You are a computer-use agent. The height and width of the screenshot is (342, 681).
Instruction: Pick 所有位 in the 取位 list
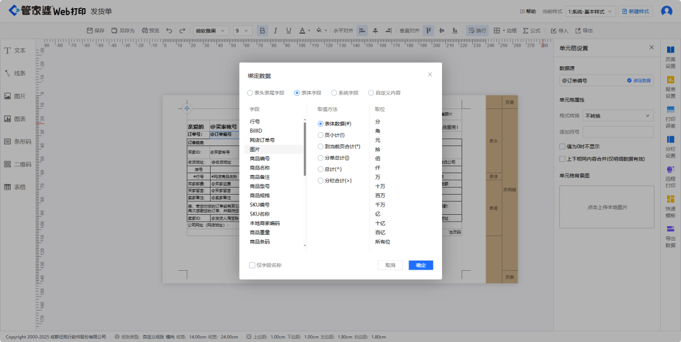point(383,242)
